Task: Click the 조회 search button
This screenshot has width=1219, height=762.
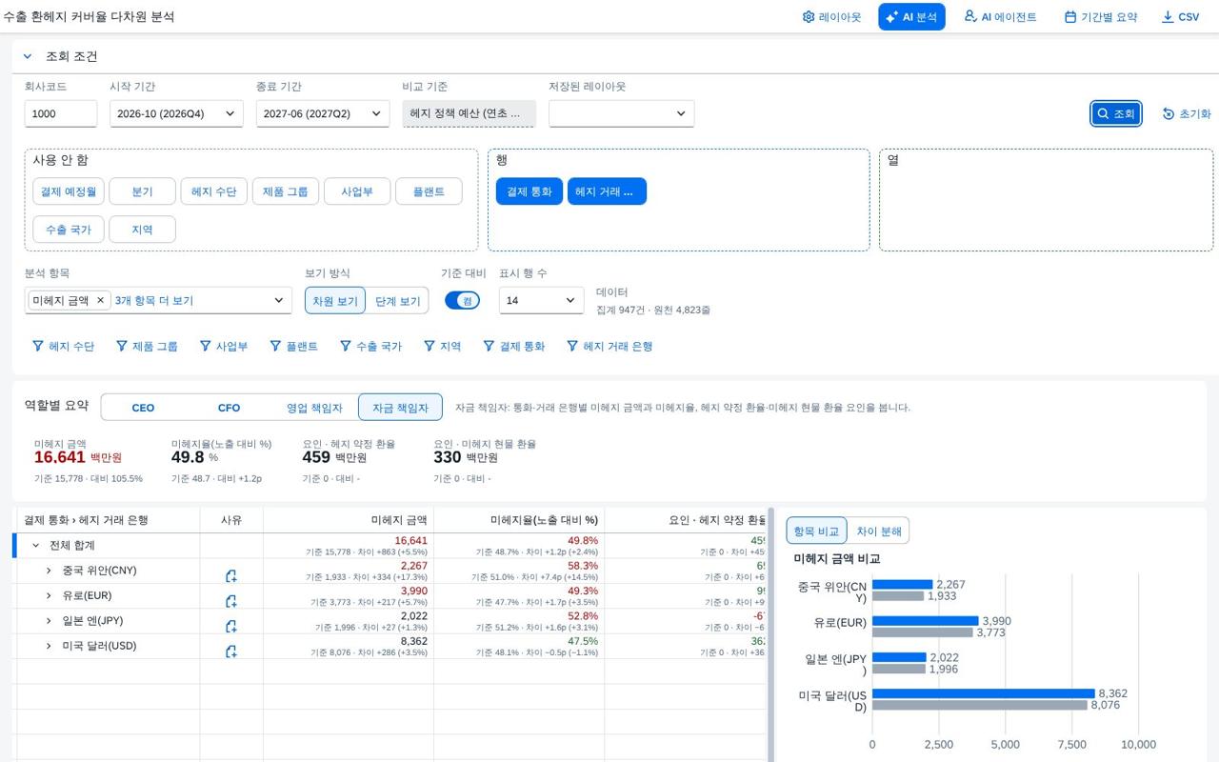Action: click(1116, 113)
